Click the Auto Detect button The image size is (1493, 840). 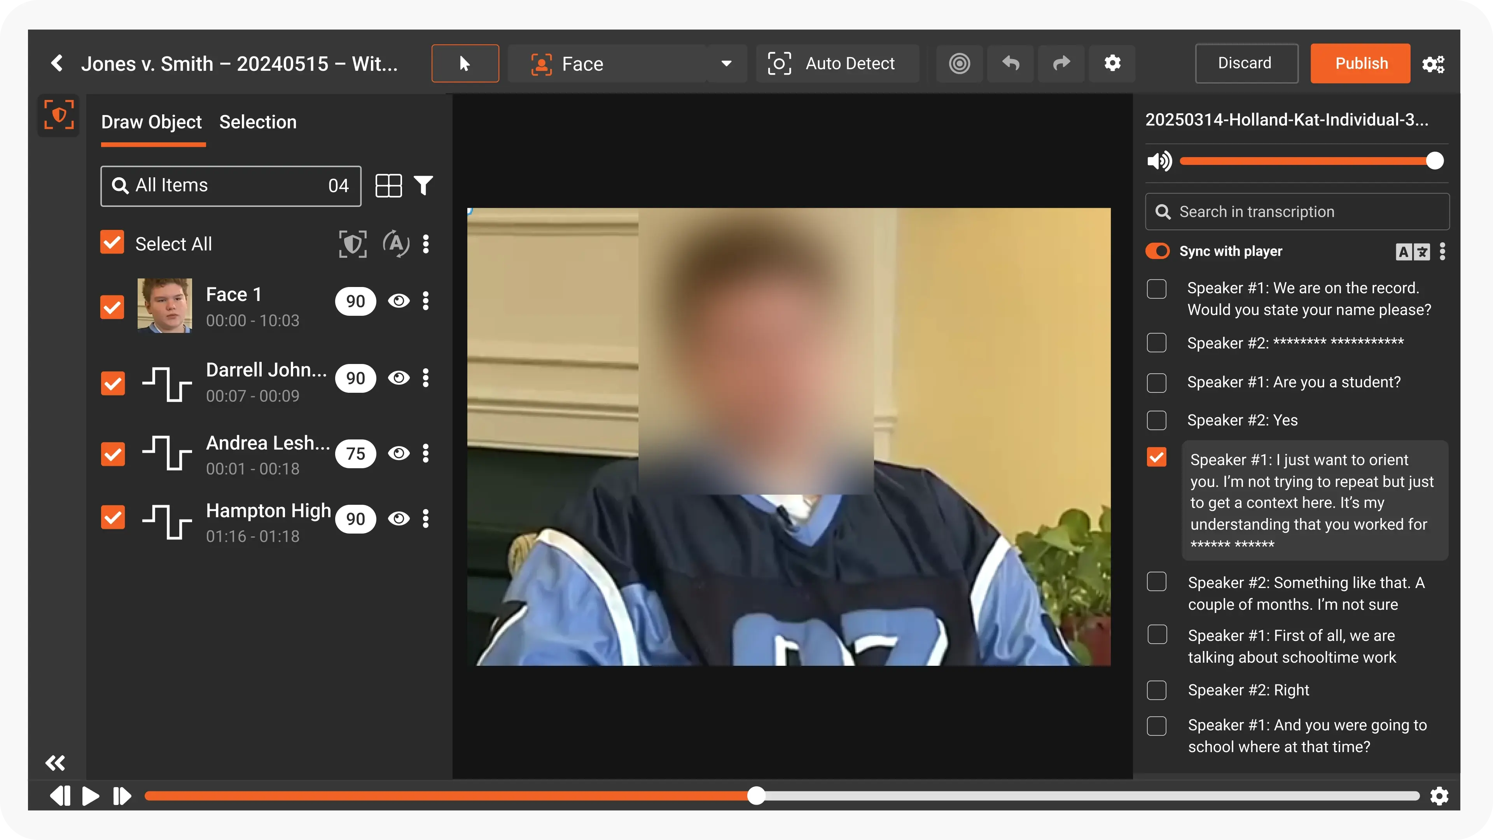coord(837,63)
